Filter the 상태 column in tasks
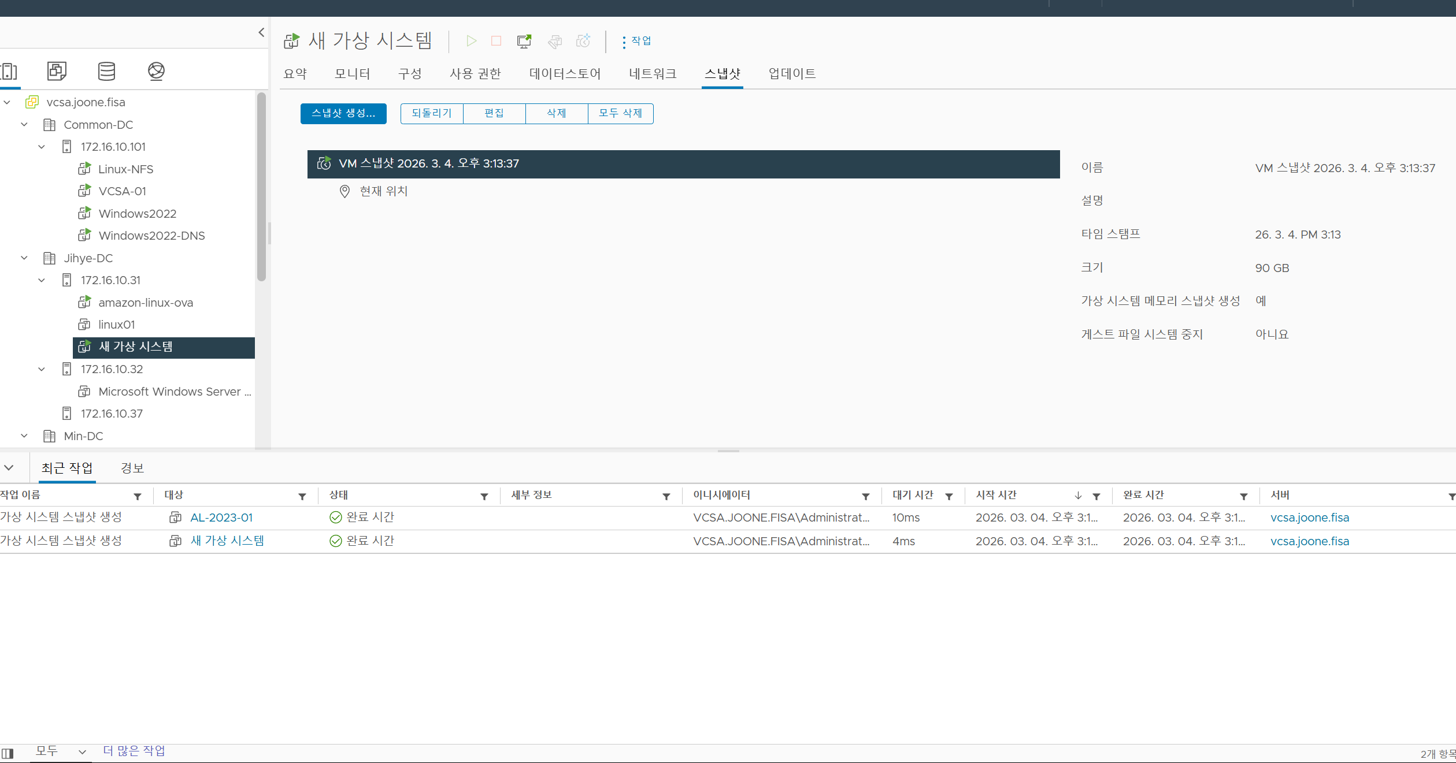This screenshot has height=763, width=1456. [x=484, y=497]
